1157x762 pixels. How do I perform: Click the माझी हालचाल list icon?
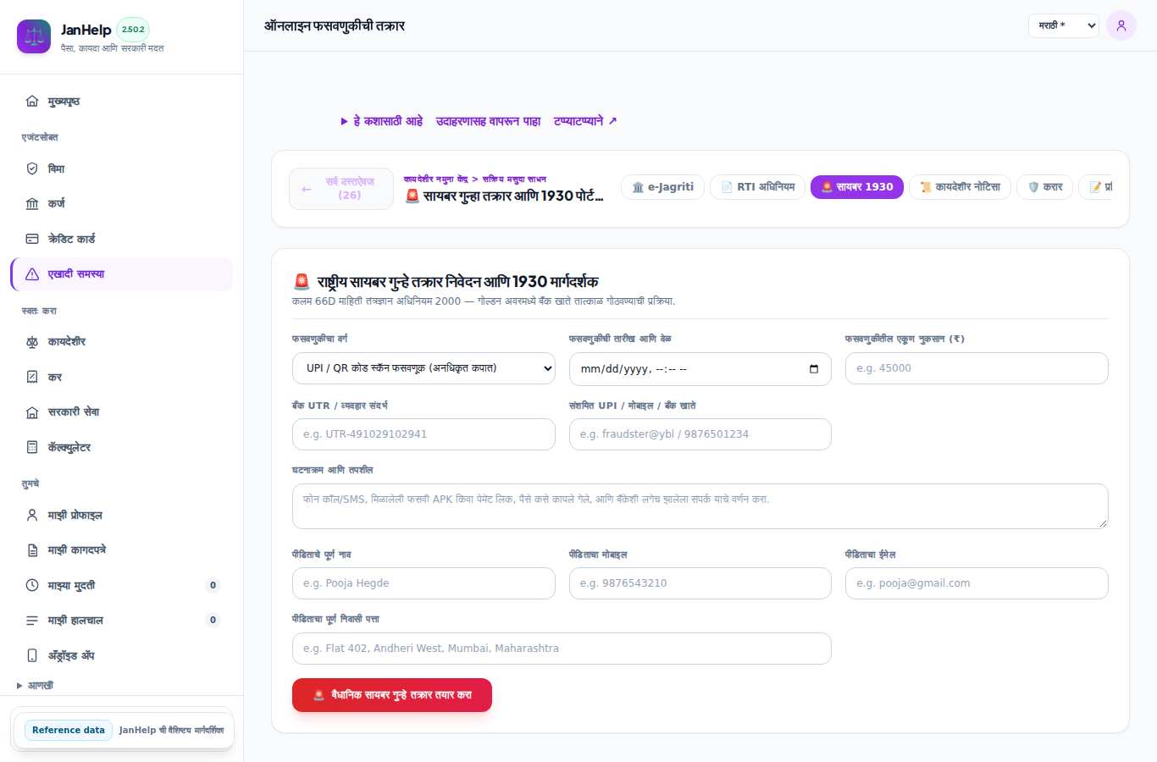pos(32,621)
